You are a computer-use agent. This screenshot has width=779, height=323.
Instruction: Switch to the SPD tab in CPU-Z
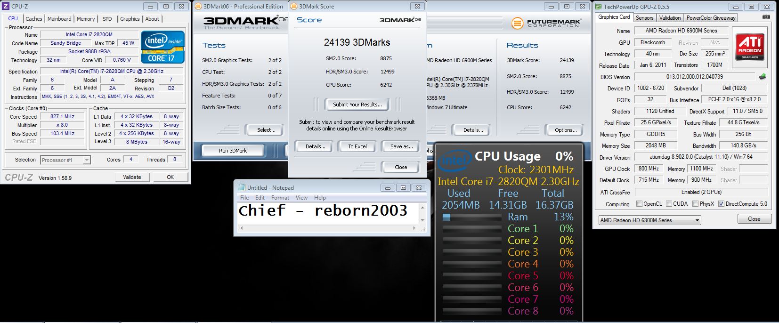(107, 19)
